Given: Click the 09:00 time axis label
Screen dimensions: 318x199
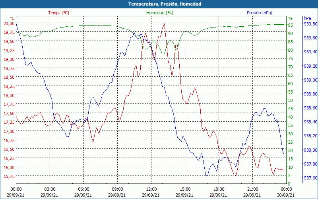Looking at the screenshot, I should click(117, 189).
